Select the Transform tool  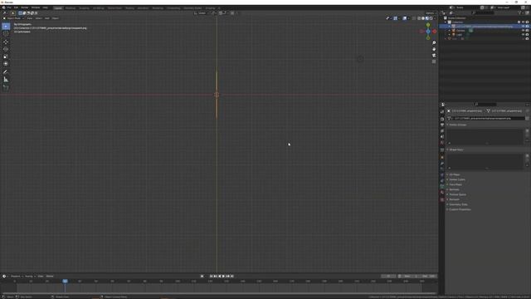tap(6, 64)
